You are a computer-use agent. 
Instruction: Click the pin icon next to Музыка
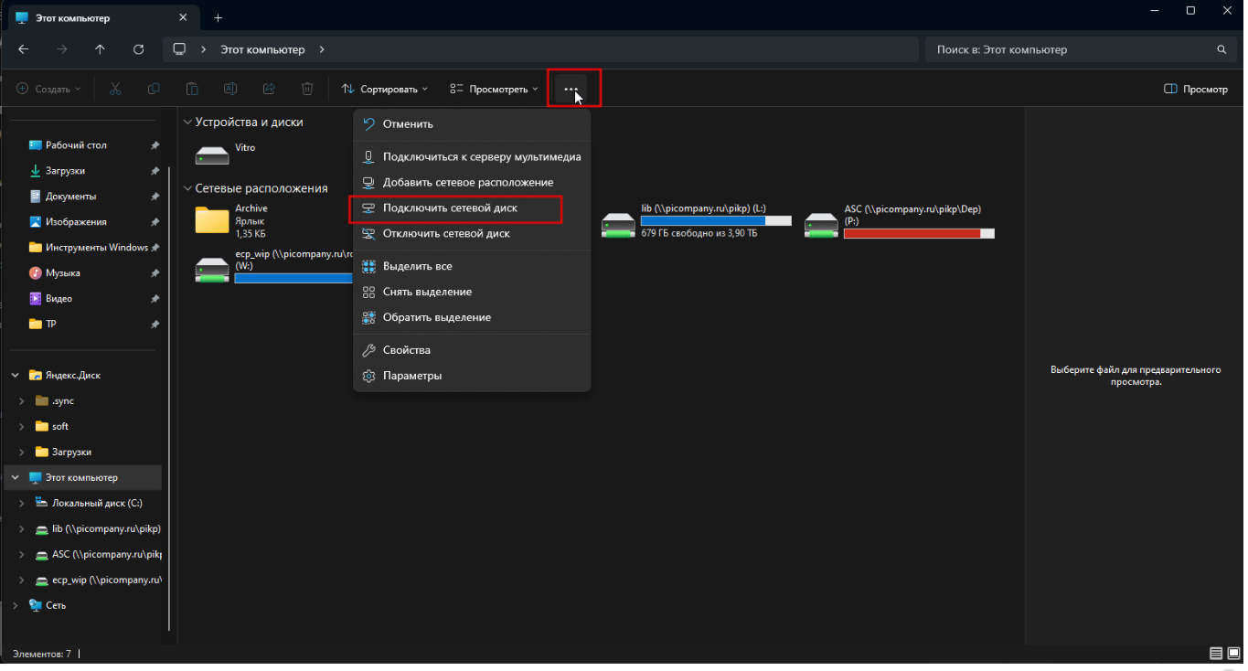click(155, 273)
